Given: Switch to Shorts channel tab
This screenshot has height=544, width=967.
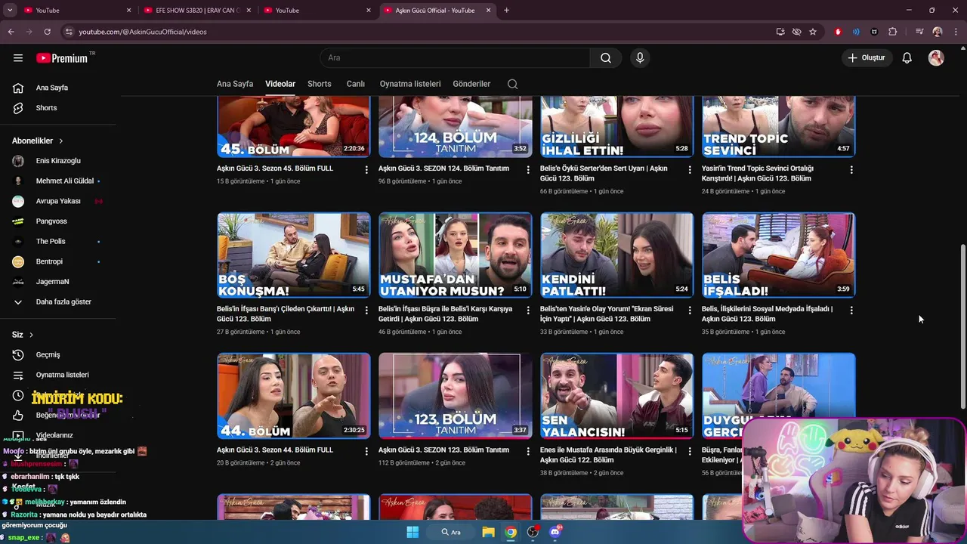Looking at the screenshot, I should click(x=320, y=84).
